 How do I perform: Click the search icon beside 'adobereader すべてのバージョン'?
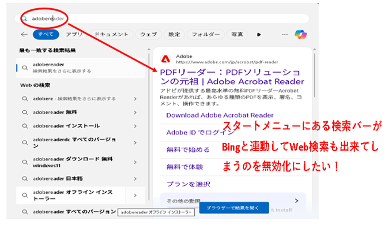(25, 212)
